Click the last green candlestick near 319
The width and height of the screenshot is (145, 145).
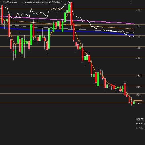click(134, 103)
